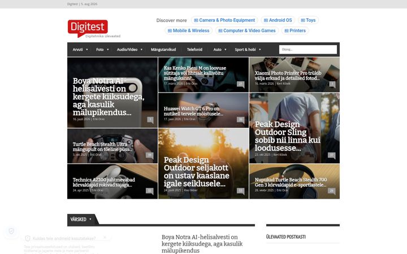Open comments bubble on Stealth 700 Gen 3 tile
Viewport: 407px width, 254px height.
point(332,191)
